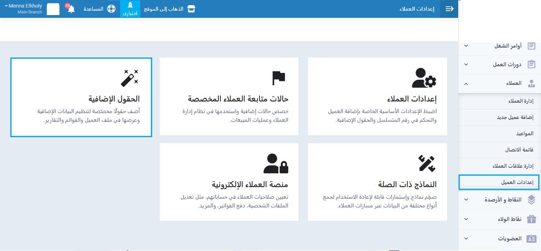Viewport: 541px width, 251px height.
Task: Open the منصة العملاء الإلكترونية card title
Action: 250,185
